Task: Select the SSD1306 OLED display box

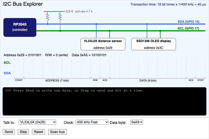Action: 154,44
